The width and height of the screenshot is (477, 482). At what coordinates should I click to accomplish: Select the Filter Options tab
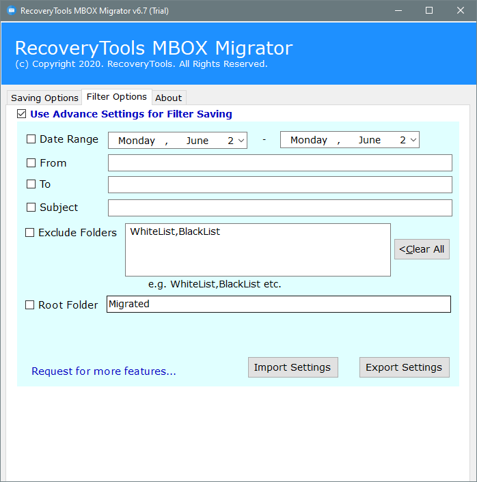pyautogui.click(x=117, y=97)
